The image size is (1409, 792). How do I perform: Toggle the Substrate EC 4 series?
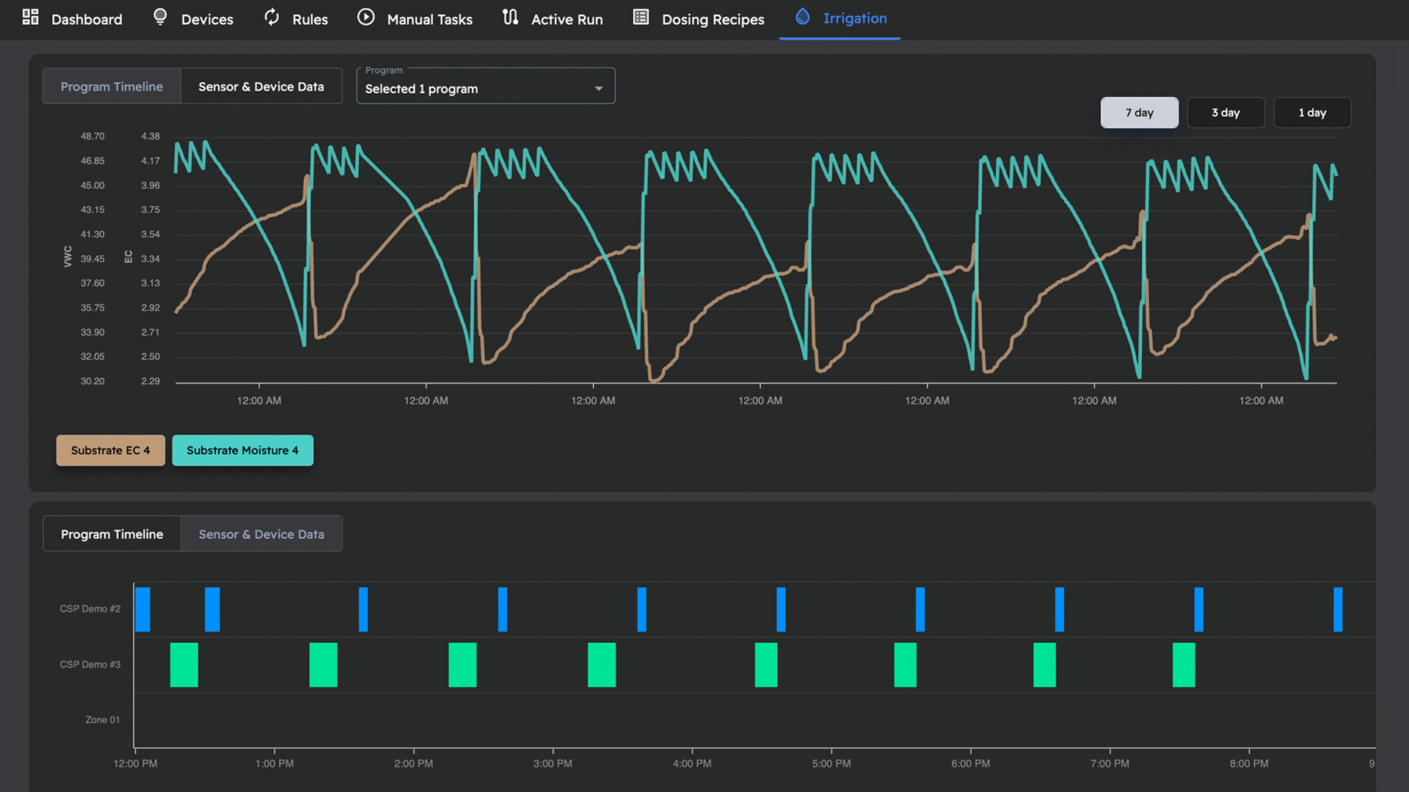point(110,450)
